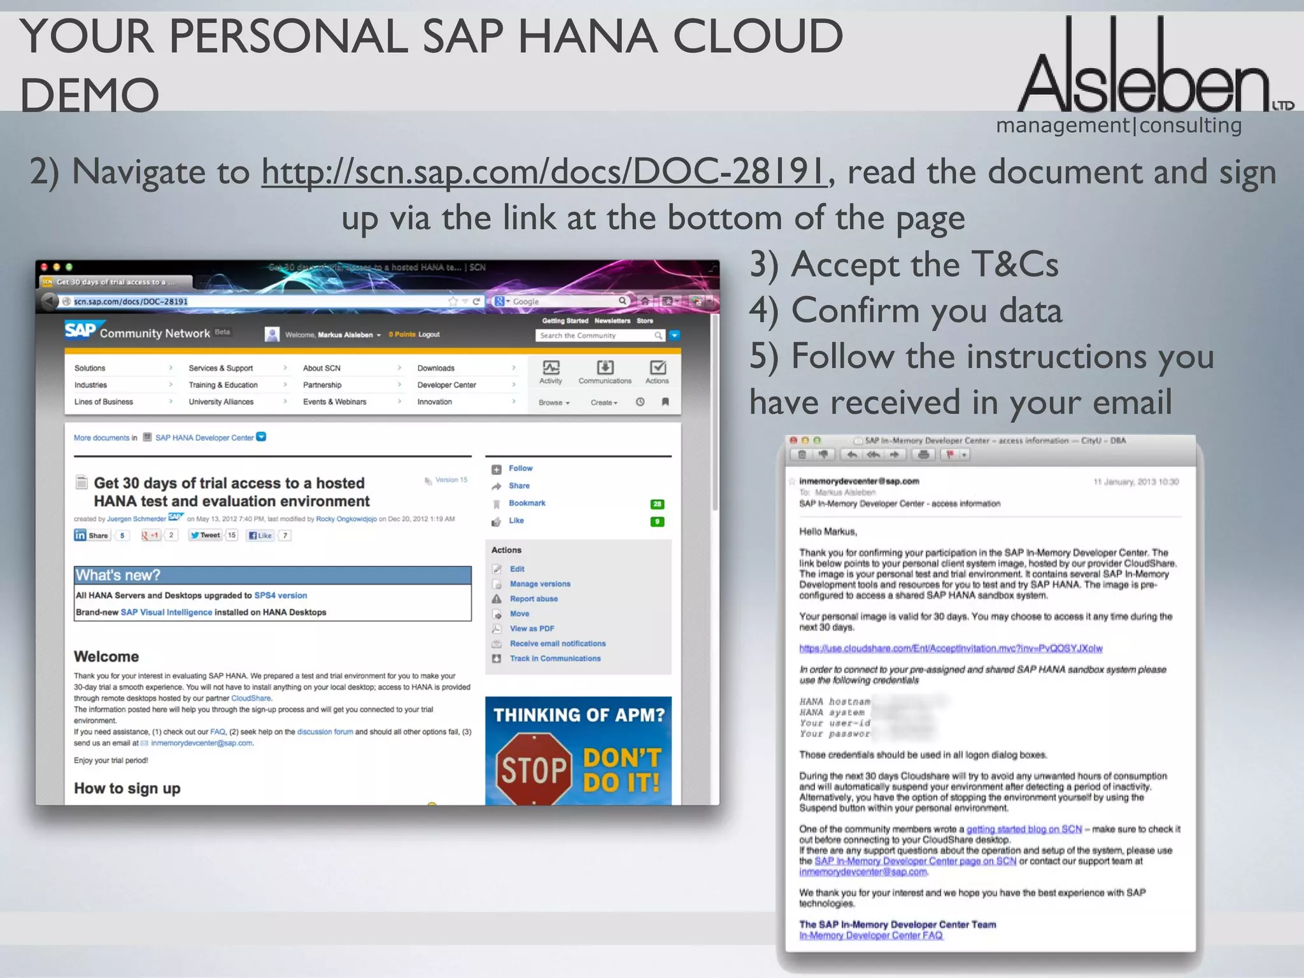This screenshot has width=1304, height=978.
Task: Open the Activity icon in SCN toolbar
Action: click(x=551, y=372)
